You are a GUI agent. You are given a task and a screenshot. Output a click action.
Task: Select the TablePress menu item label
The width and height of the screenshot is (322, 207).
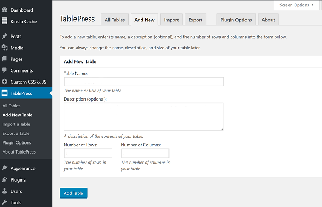tap(21, 93)
